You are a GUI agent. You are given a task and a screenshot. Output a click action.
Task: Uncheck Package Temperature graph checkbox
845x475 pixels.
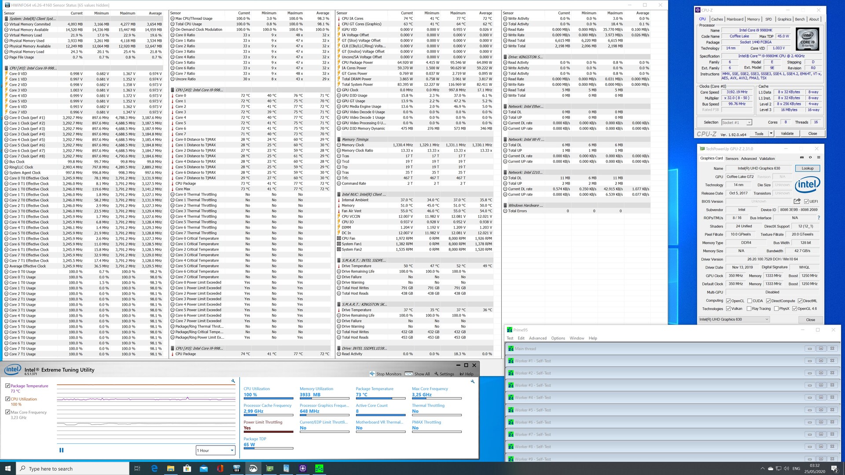point(7,386)
